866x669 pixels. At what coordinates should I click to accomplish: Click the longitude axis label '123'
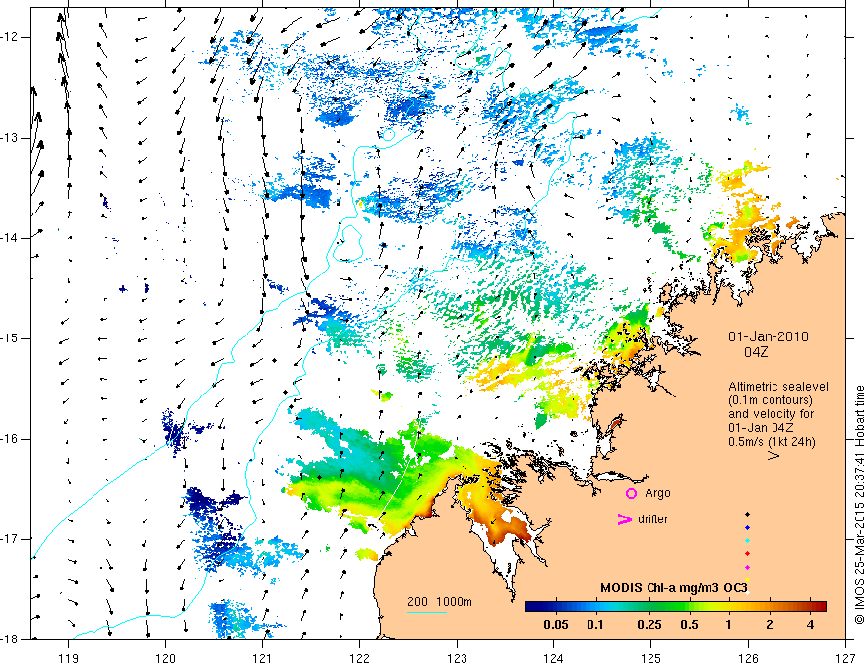tap(457, 658)
